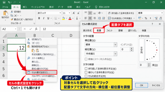This screenshot has width=165, height=92.
Task: Click the Bottom Align icon
Action: click(95, 13)
